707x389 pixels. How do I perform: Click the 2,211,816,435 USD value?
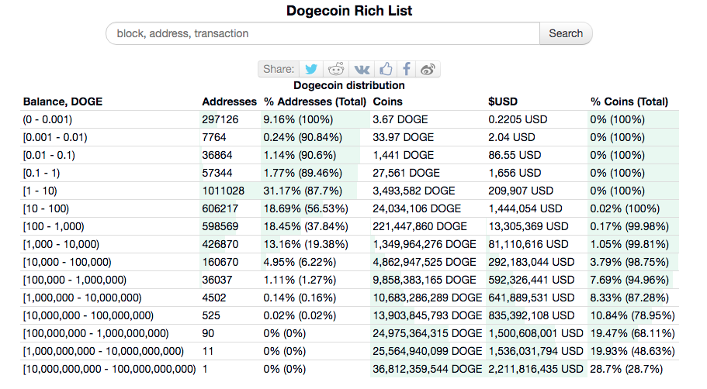click(x=535, y=369)
